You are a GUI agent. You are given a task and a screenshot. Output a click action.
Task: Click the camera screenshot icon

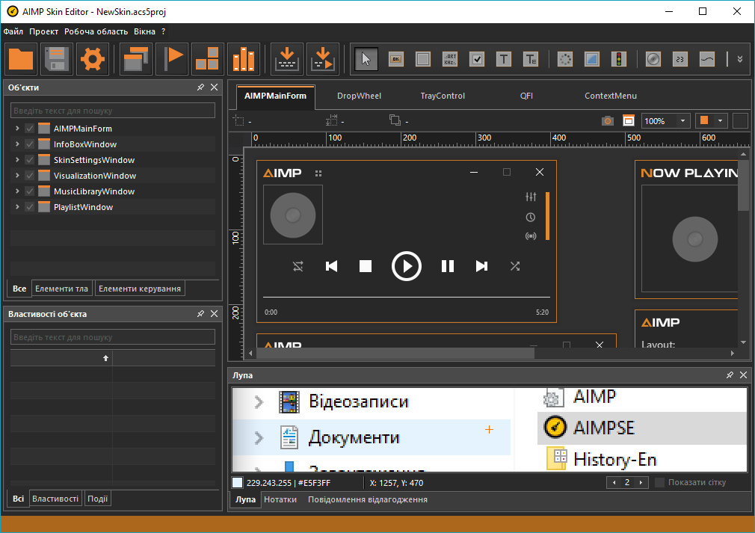[608, 120]
